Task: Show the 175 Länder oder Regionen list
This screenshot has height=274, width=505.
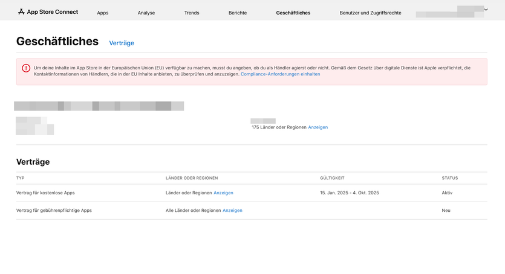Action: click(318, 127)
